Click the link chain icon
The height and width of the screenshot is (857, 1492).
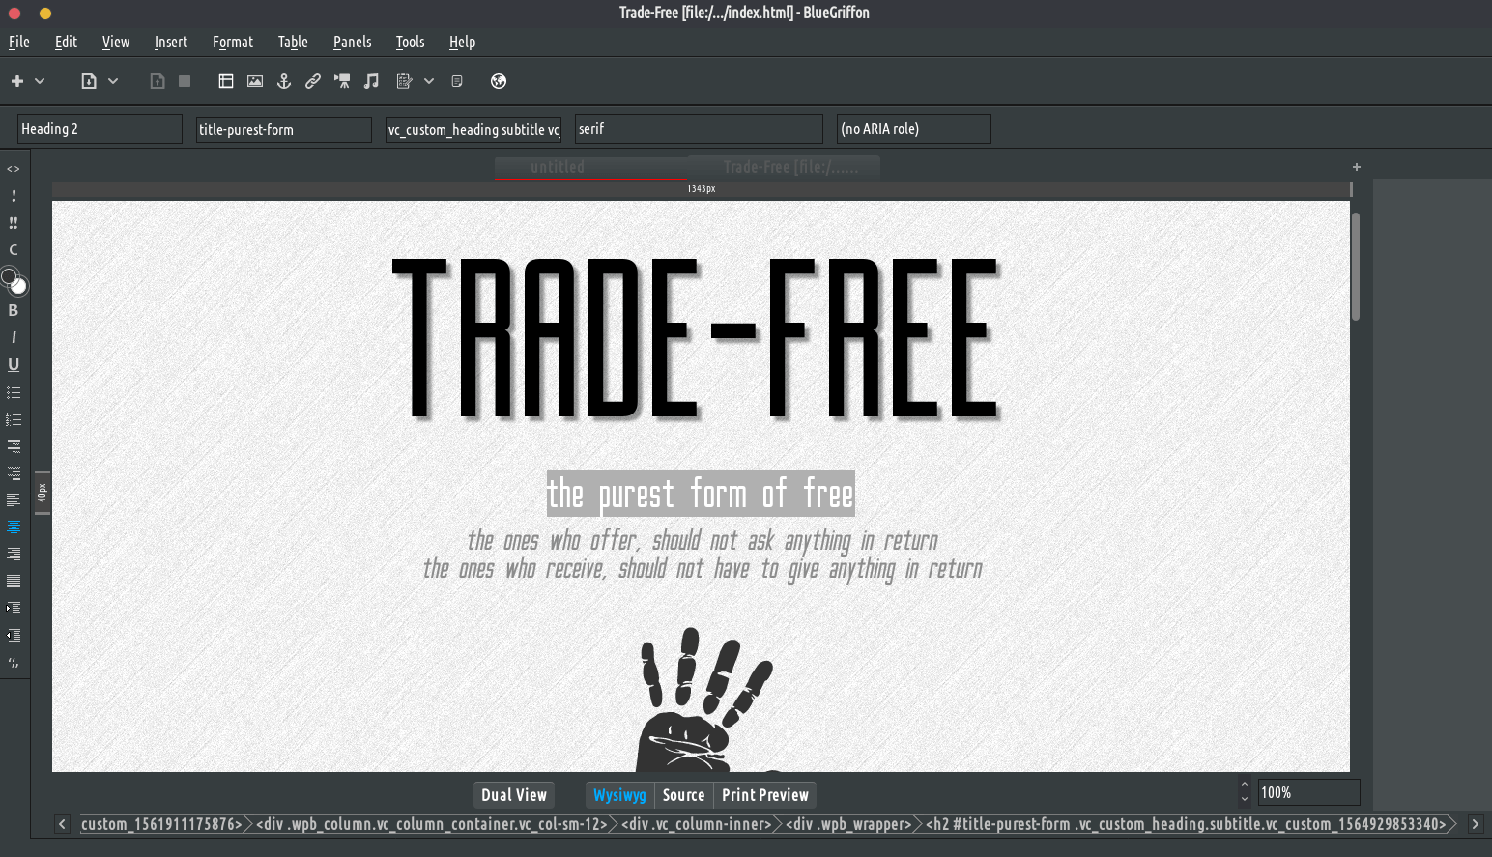click(x=313, y=81)
